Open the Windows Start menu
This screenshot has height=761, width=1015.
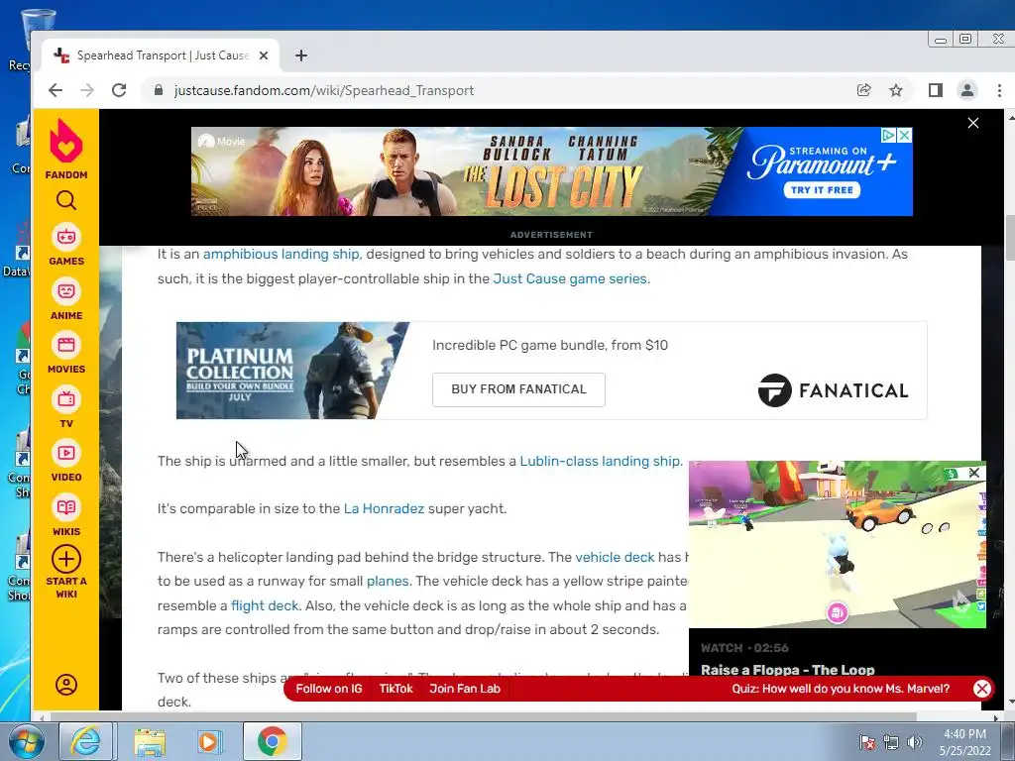tap(25, 741)
